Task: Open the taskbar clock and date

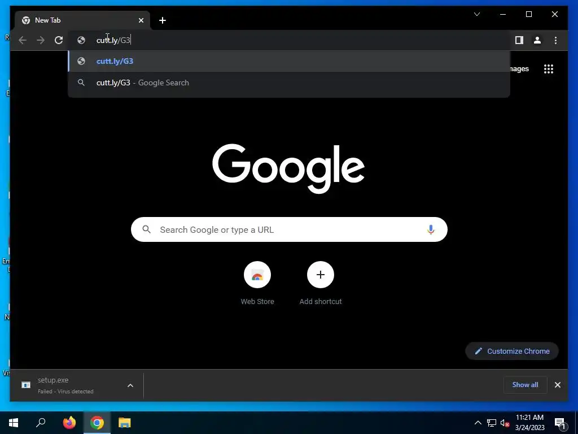Action: (529, 423)
